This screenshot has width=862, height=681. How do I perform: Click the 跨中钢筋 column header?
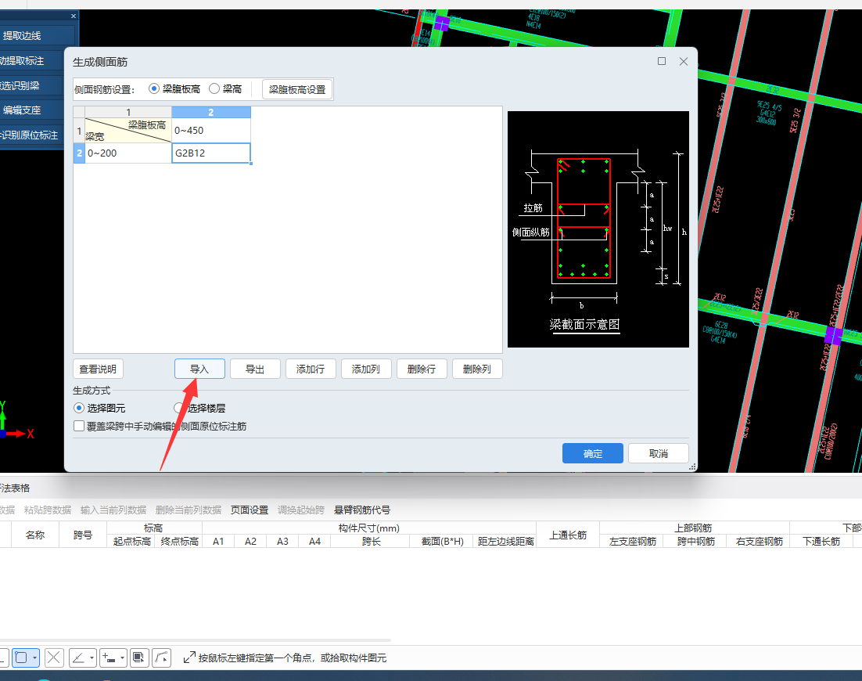tap(695, 542)
